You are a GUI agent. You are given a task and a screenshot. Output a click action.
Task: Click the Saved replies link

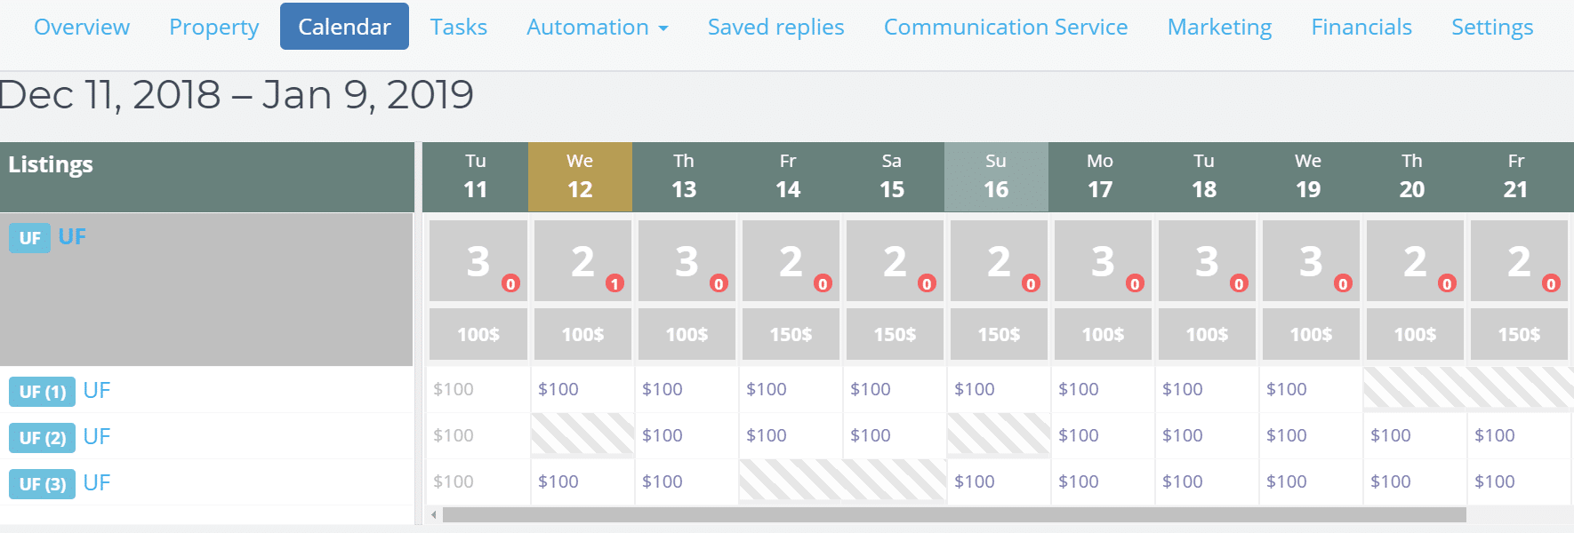click(x=775, y=27)
